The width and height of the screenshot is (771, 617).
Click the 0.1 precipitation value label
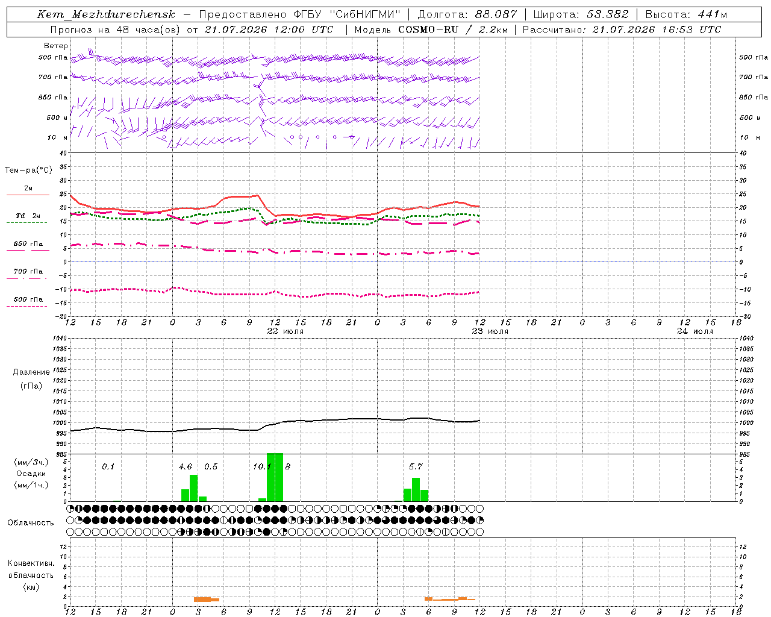(108, 467)
